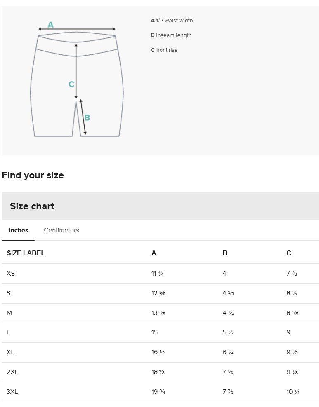Select the XS size row
Screen dimensions: 319x407
160,274
